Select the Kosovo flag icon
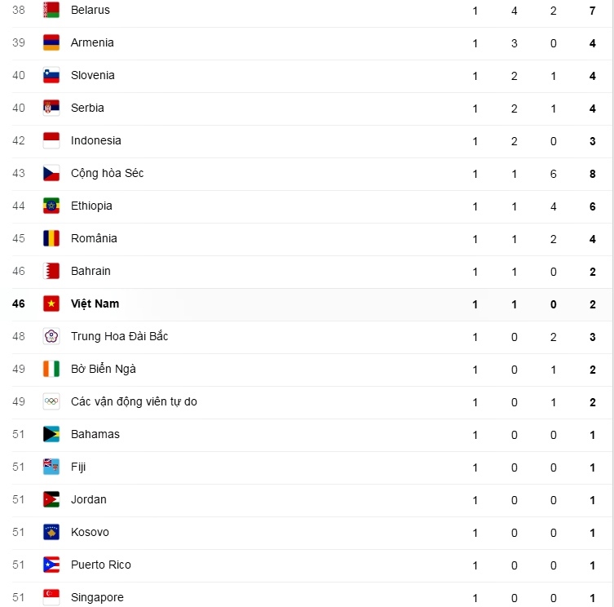The width and height of the screenshot is (614, 607). pos(51,532)
